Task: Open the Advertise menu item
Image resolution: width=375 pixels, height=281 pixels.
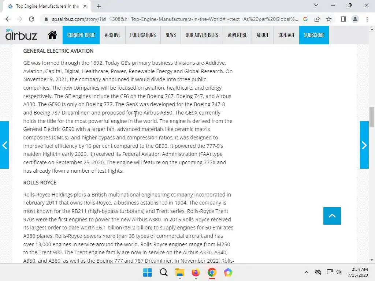Action: click(x=237, y=35)
